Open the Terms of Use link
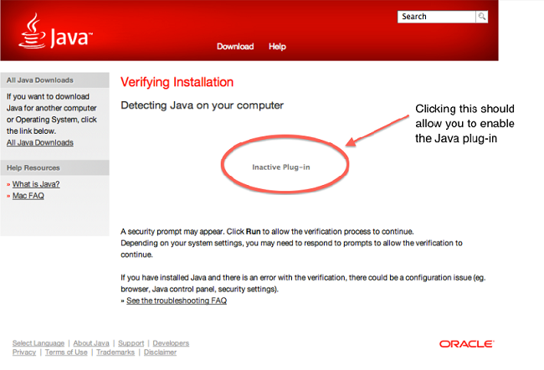 tap(66, 352)
